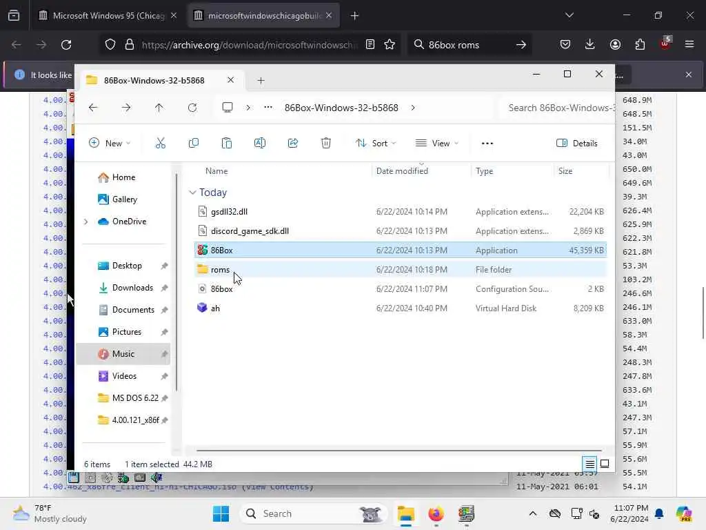Viewport: 706px width, 530px height.
Task: Toggle Firefox reader view
Action: pos(370,45)
